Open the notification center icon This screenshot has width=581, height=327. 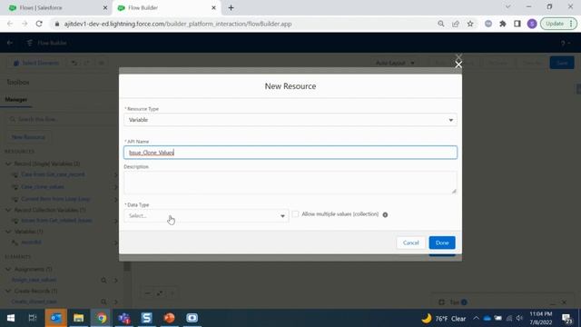[566, 318]
